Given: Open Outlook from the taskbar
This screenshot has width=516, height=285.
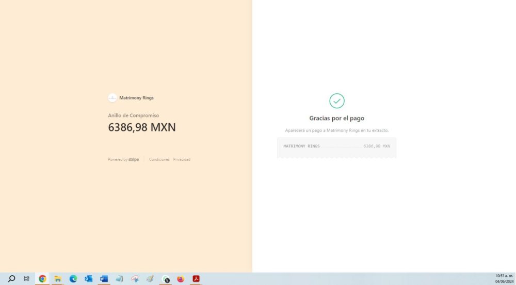Looking at the screenshot, I should pyautogui.click(x=89, y=279).
